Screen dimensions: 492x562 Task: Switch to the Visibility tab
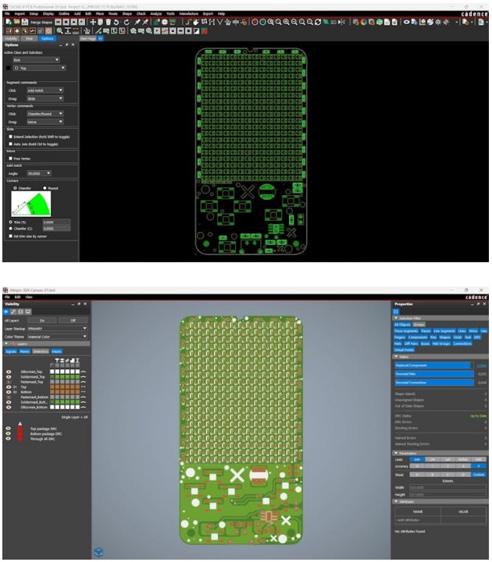(11, 37)
